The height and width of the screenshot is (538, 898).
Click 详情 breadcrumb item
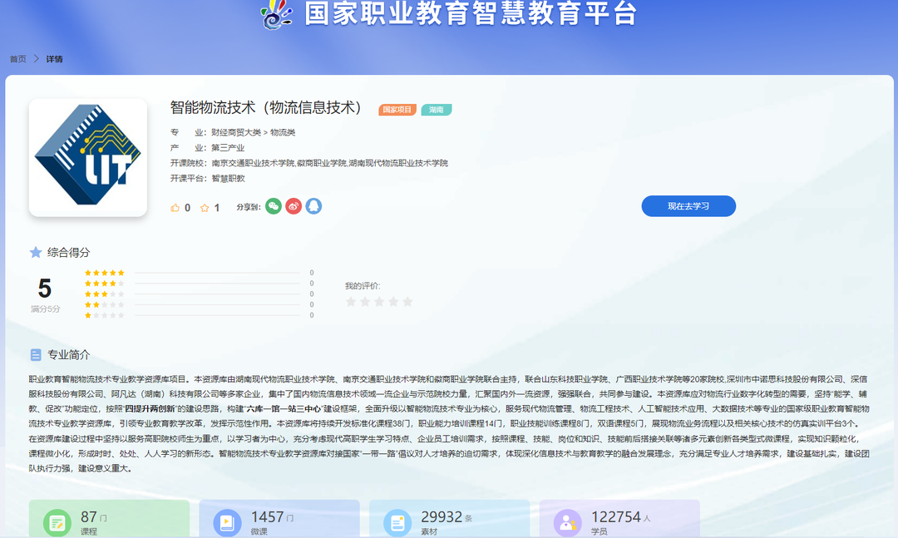(x=55, y=59)
